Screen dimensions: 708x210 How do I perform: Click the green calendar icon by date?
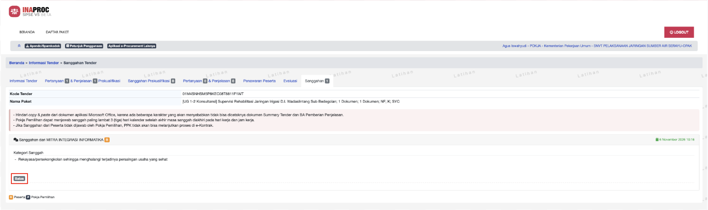(657, 140)
